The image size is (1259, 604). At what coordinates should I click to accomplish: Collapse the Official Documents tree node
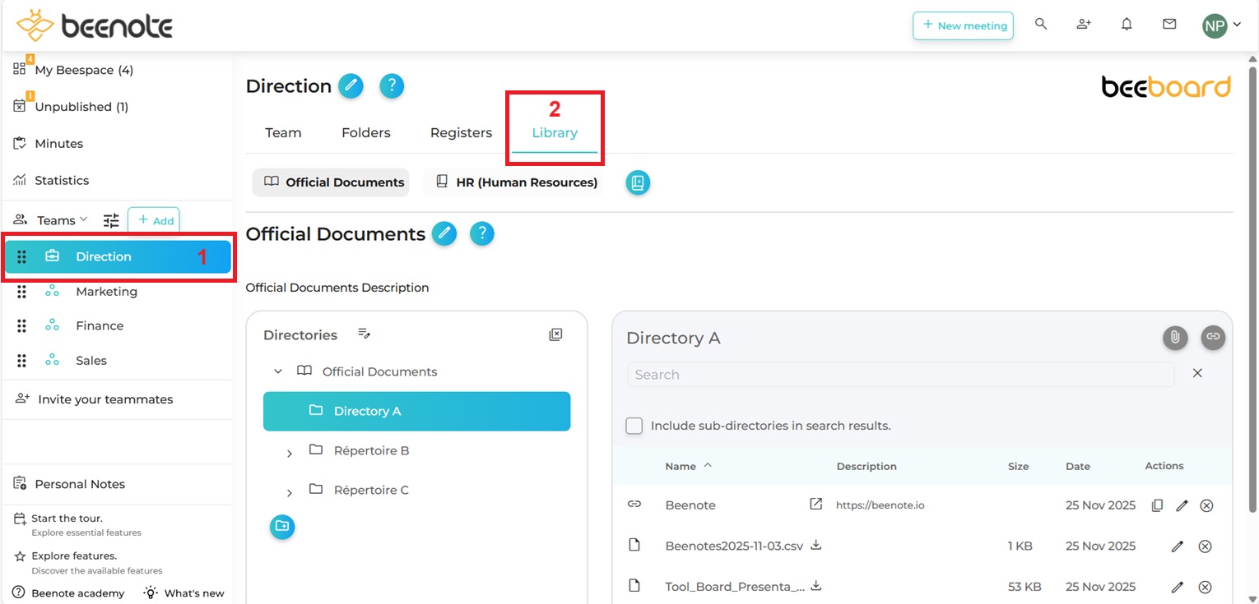[278, 371]
